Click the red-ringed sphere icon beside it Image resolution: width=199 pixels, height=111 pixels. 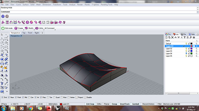[x=7, y=16]
